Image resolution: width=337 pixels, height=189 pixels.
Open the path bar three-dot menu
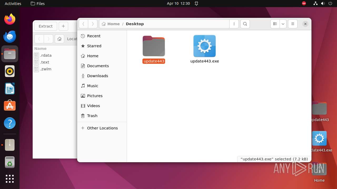tap(234, 24)
